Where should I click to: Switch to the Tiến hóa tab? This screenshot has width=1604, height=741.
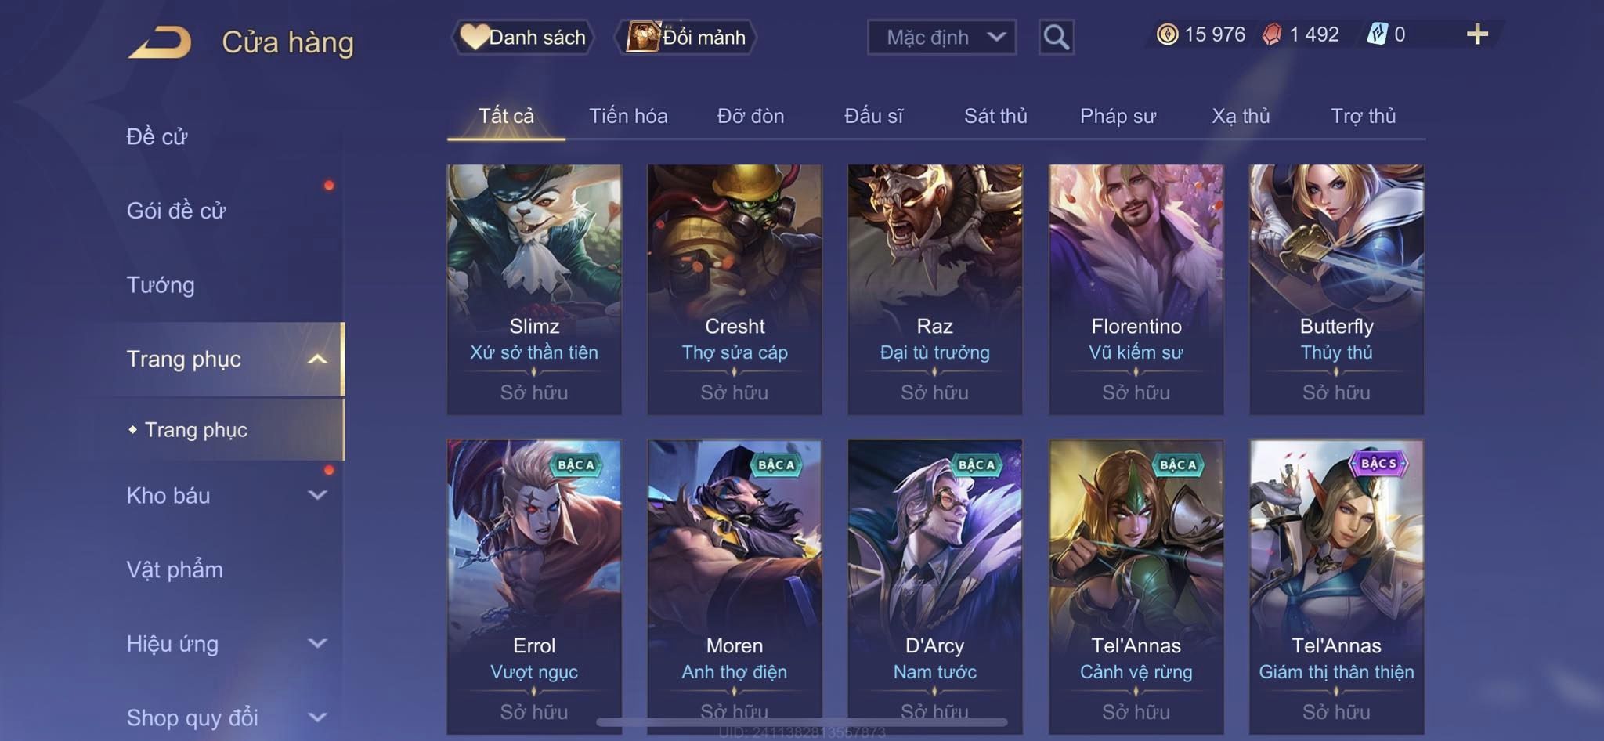coord(628,116)
